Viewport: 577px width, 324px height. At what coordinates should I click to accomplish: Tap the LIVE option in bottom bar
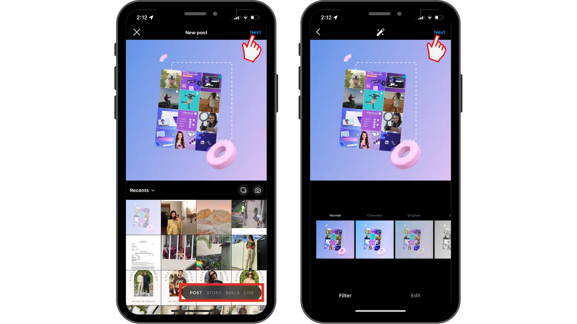[249, 293]
